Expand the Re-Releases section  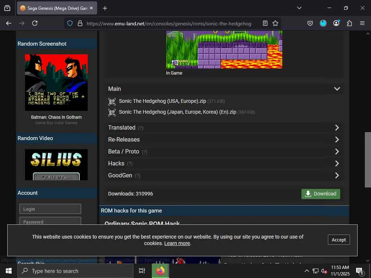click(224, 139)
